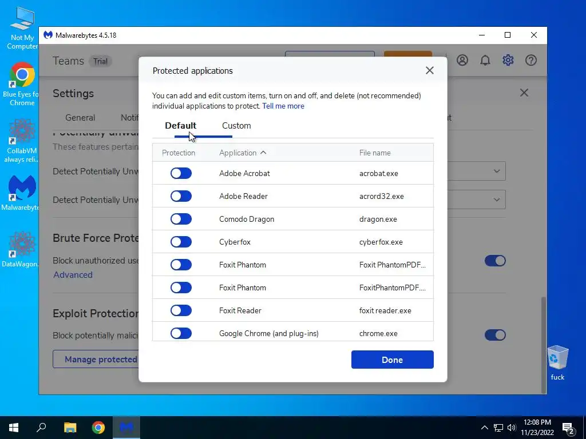Toggle Exploit Protection switch in Settings
Viewport: 586px width, 439px height.
pos(495,335)
